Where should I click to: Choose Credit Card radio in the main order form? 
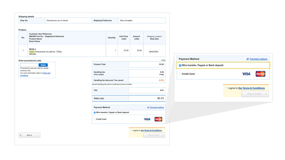[95, 119]
